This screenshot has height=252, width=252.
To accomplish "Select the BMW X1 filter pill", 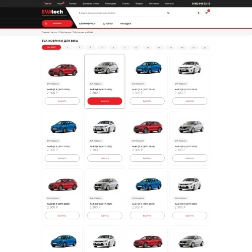I will [136, 47].
